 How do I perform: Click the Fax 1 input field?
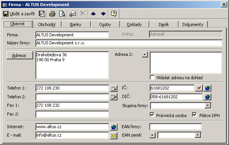(72, 105)
